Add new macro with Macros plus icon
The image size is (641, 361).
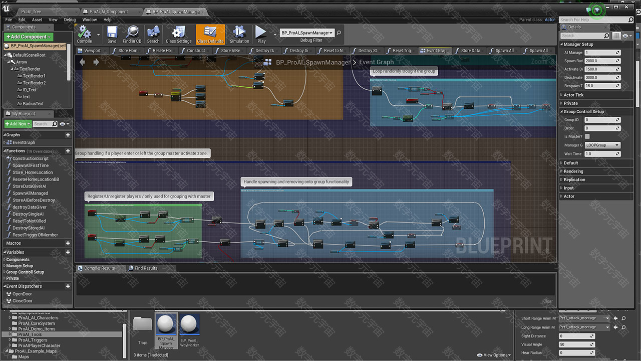tap(68, 243)
